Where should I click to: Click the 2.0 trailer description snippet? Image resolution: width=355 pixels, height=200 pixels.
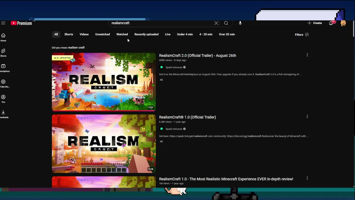click(230, 74)
